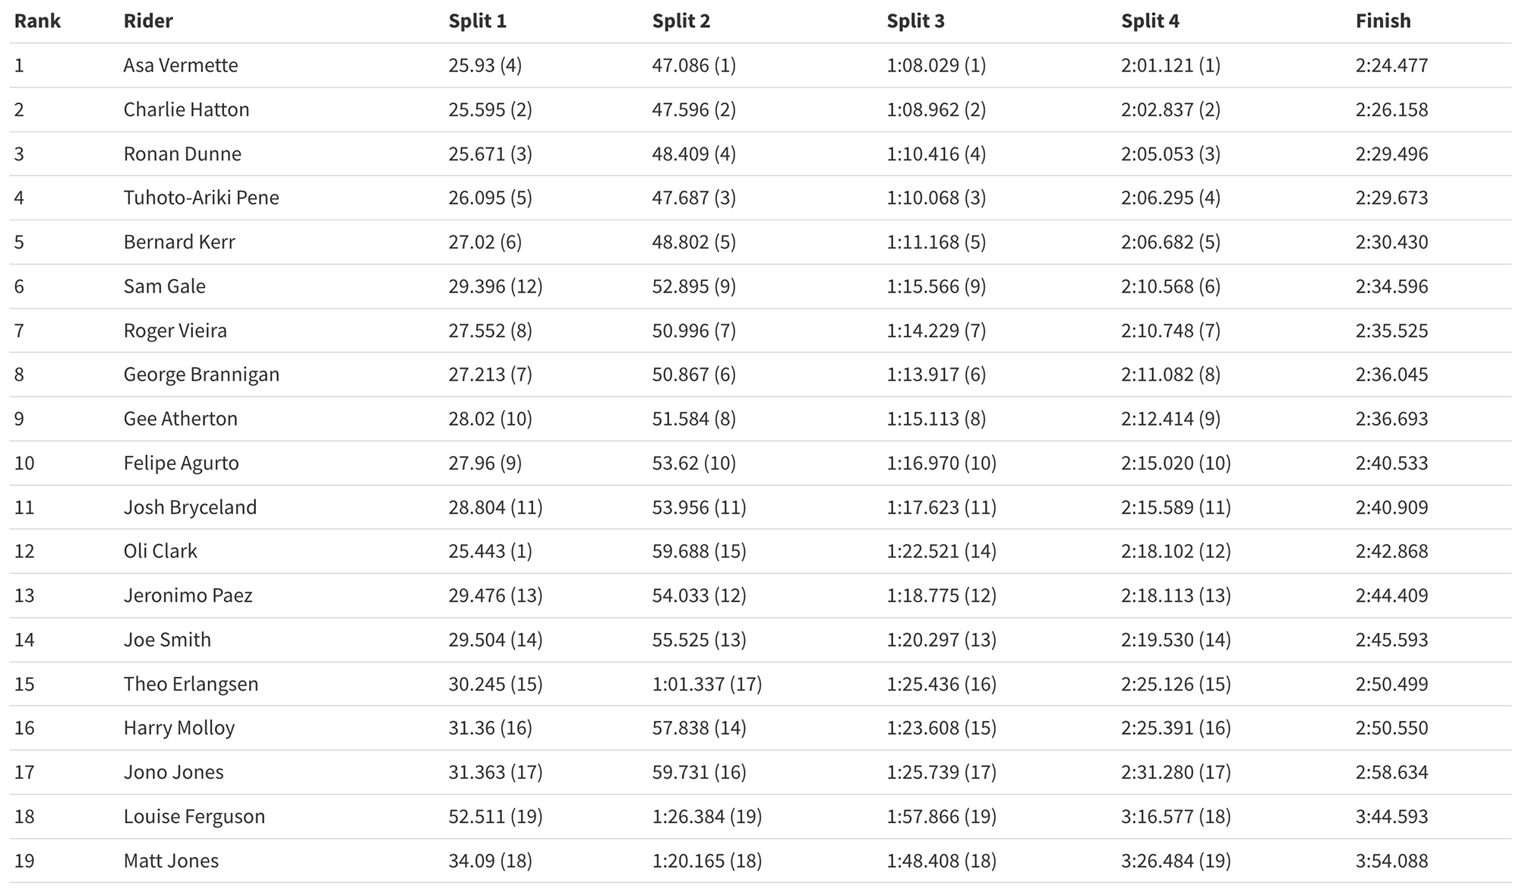Screen dimensions: 1519x889
Task: Click the Rider column header
Action: pyautogui.click(x=148, y=21)
